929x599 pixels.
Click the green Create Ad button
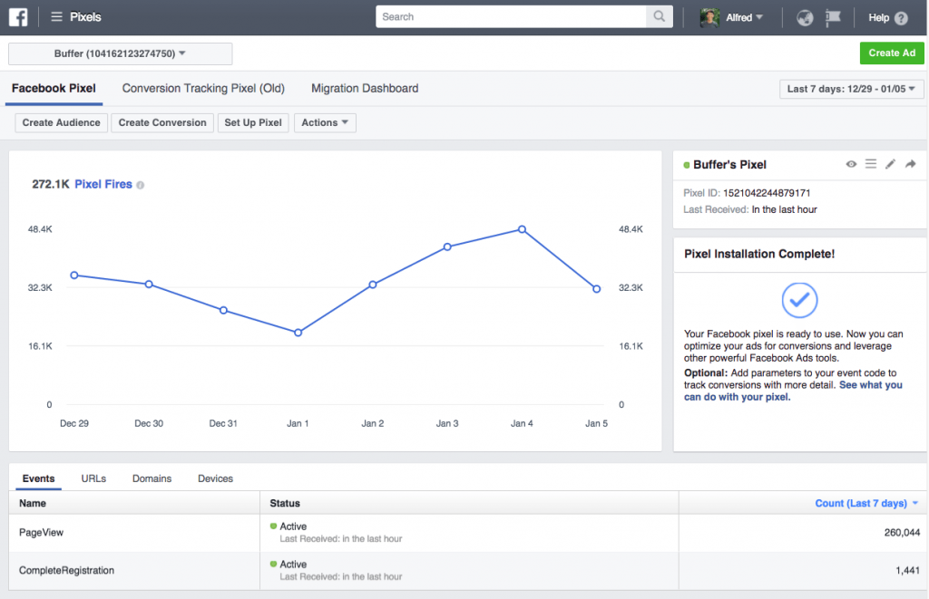(x=891, y=53)
